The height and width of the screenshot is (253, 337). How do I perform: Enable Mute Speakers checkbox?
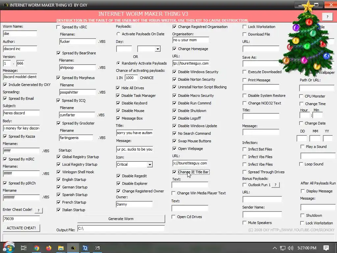pyautogui.click(x=245, y=223)
